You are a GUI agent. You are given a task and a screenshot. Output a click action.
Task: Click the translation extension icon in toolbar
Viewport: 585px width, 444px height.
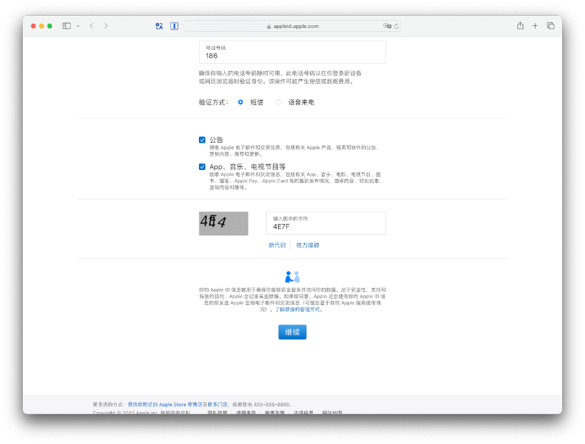pos(159,26)
